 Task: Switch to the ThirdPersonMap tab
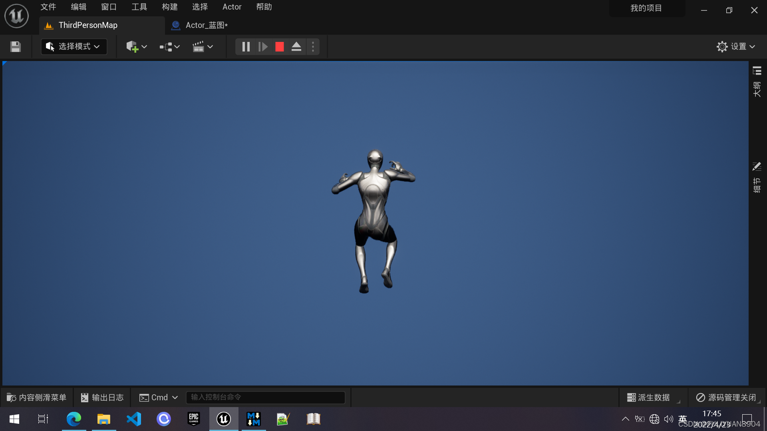click(102, 25)
